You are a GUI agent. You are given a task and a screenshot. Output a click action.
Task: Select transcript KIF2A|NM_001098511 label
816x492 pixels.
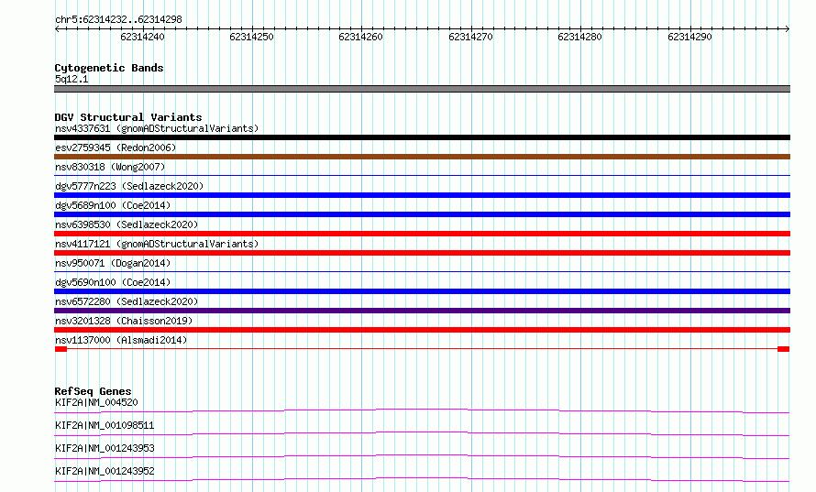pyautogui.click(x=105, y=425)
